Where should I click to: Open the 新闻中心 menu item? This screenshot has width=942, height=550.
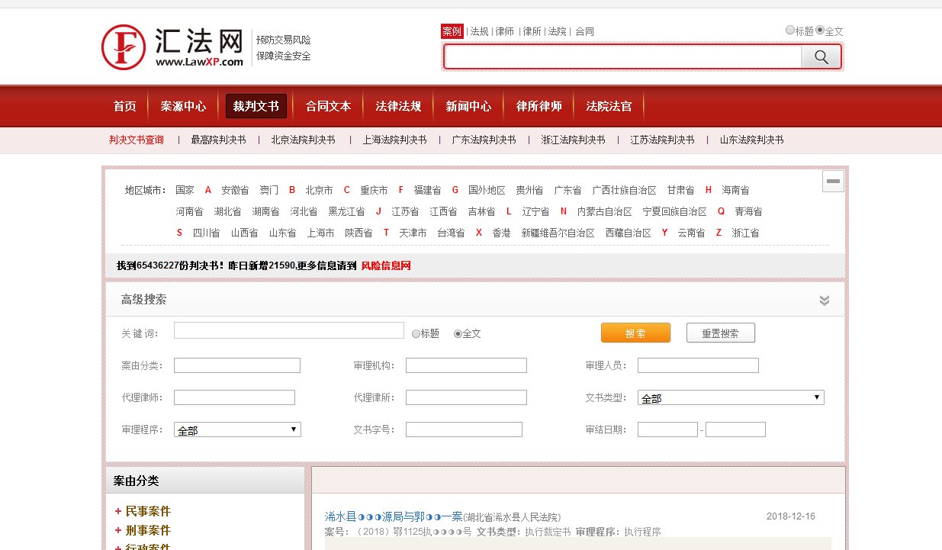pos(469,107)
